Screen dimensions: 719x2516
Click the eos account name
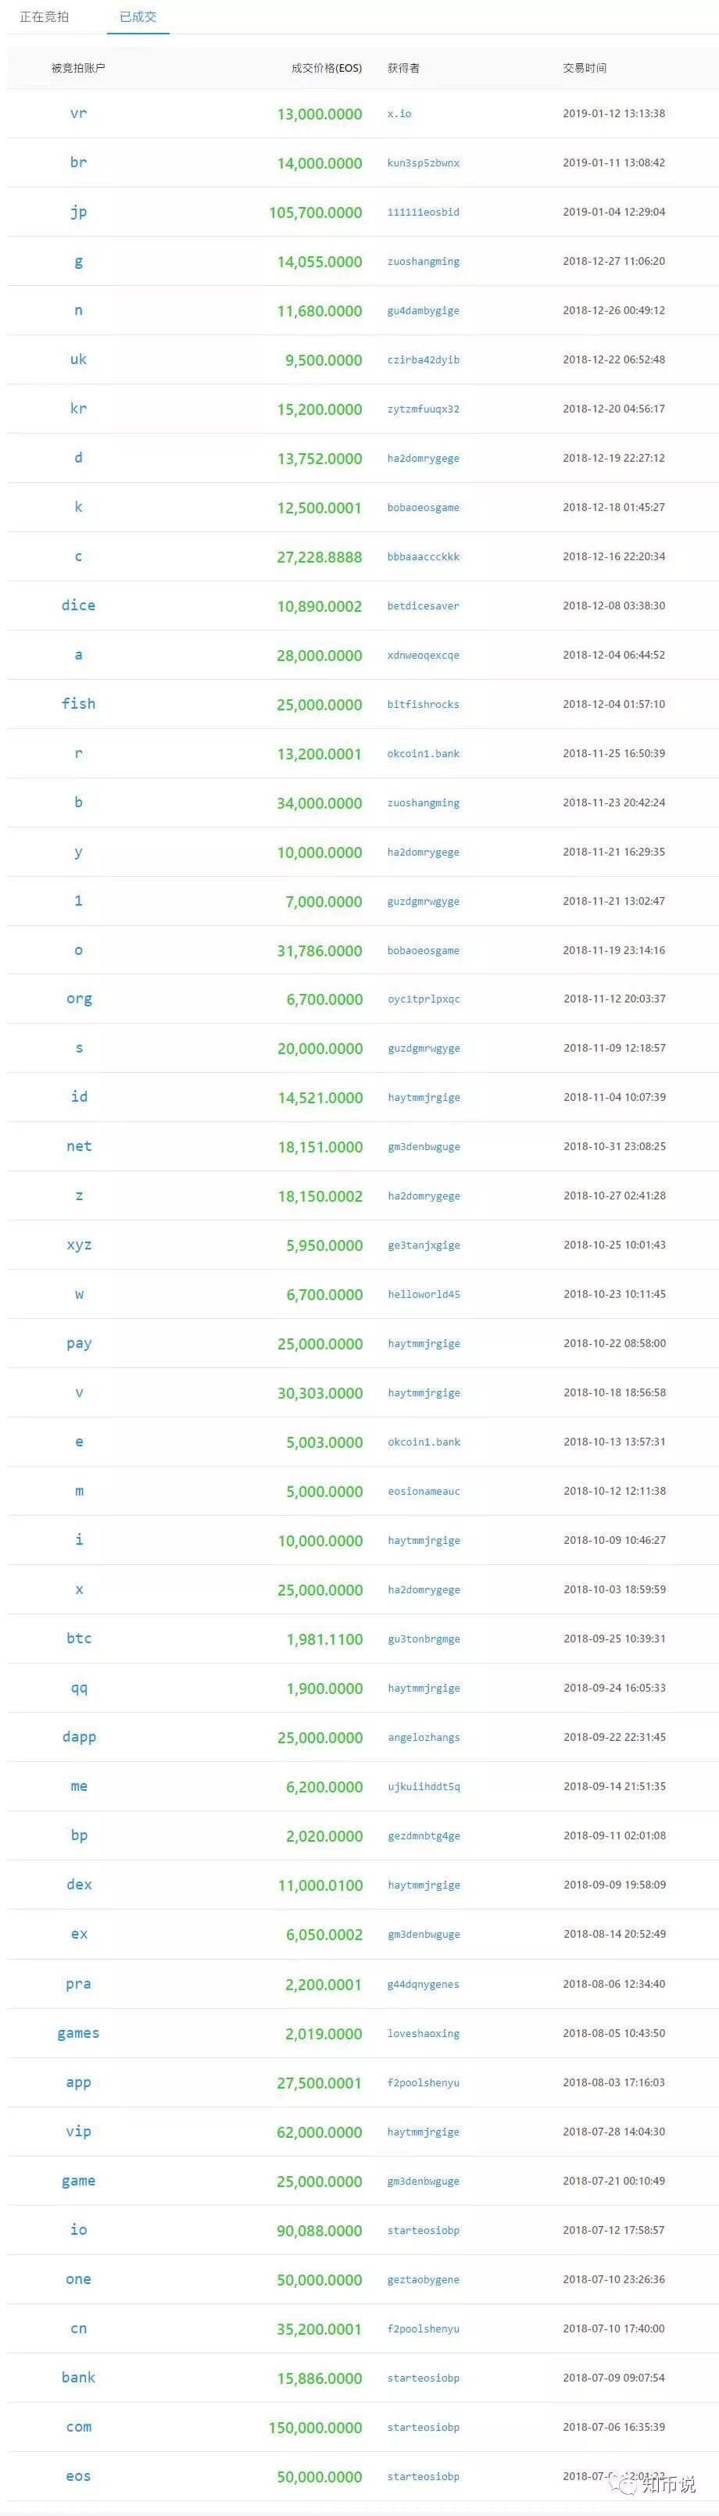point(78,2475)
